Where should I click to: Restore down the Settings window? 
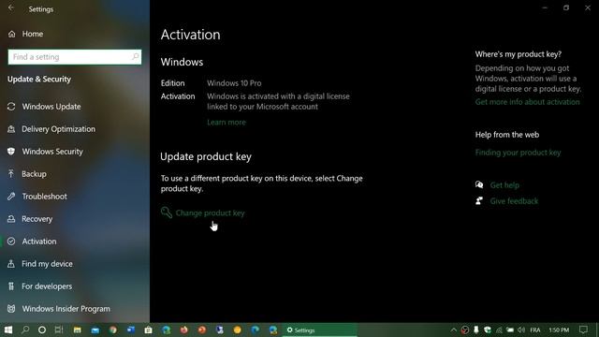pyautogui.click(x=566, y=8)
